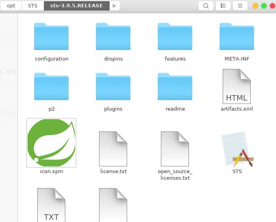Select the open_source_licenses.txt file icon
The height and width of the screenshot is (222, 276).
[x=175, y=149]
